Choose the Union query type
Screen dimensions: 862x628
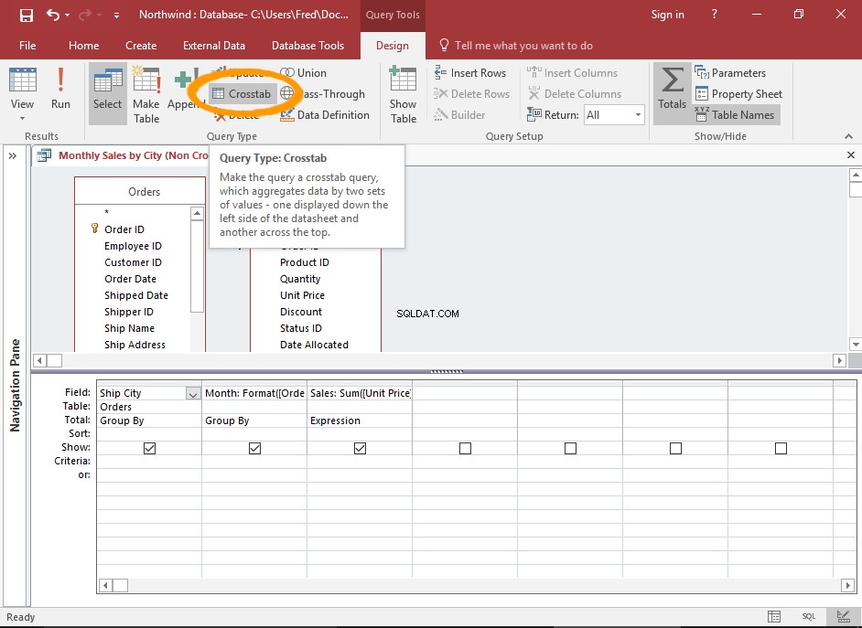304,73
